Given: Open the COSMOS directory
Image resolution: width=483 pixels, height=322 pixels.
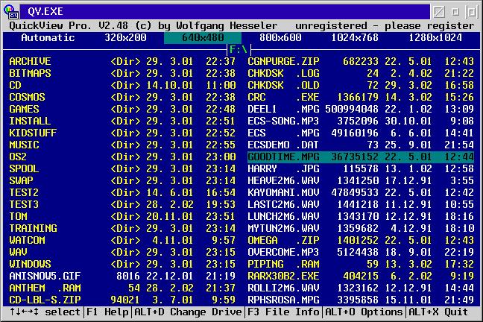Looking at the screenshot, I should click(122, 97).
